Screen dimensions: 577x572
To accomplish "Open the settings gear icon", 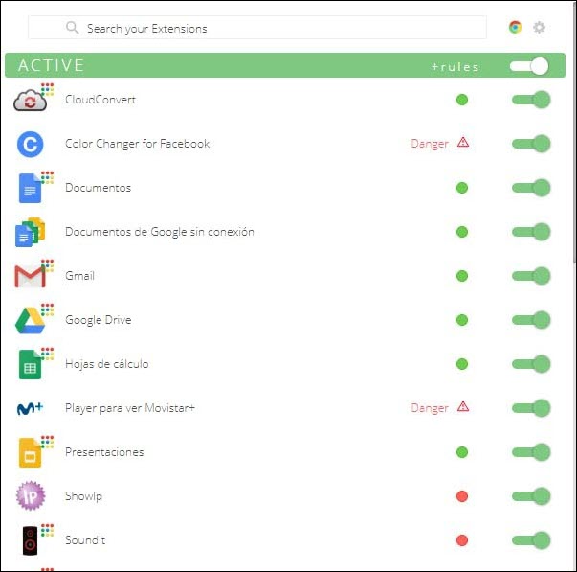I will pyautogui.click(x=539, y=27).
